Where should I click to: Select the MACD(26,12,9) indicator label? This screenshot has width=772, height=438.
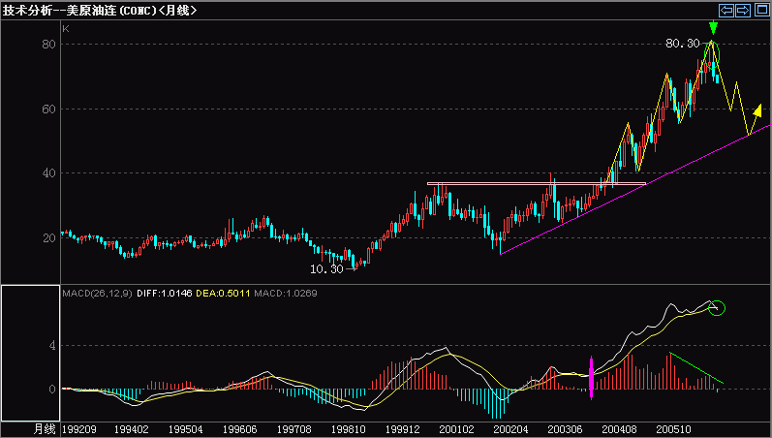point(97,294)
